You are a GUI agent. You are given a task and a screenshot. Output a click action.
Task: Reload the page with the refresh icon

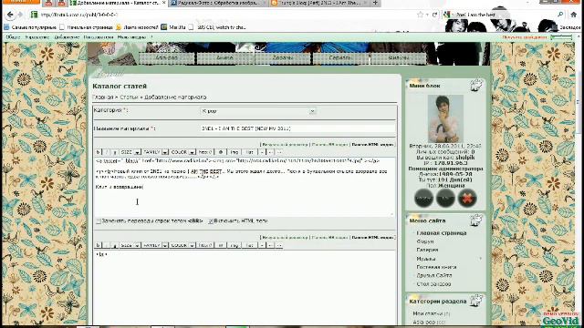434,15
